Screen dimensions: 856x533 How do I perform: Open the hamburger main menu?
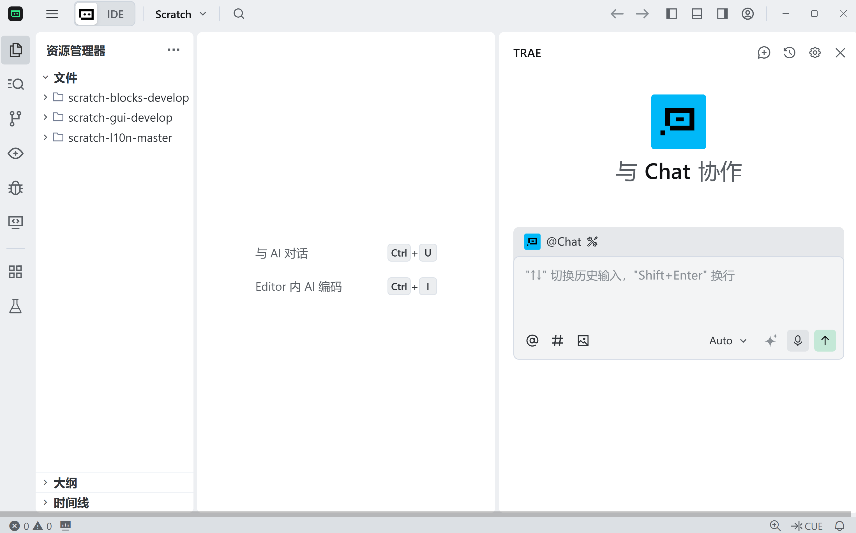[x=52, y=14]
